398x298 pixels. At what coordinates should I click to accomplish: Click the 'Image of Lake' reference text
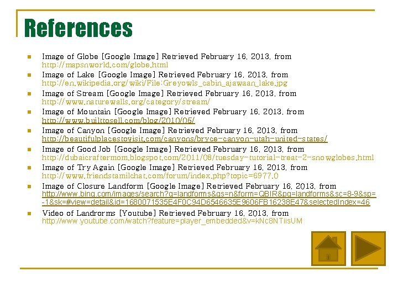point(165,74)
